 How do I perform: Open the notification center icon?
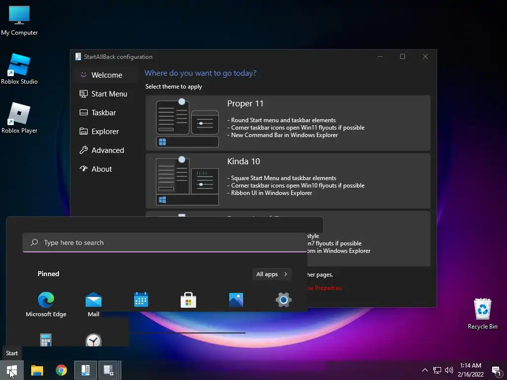496,371
